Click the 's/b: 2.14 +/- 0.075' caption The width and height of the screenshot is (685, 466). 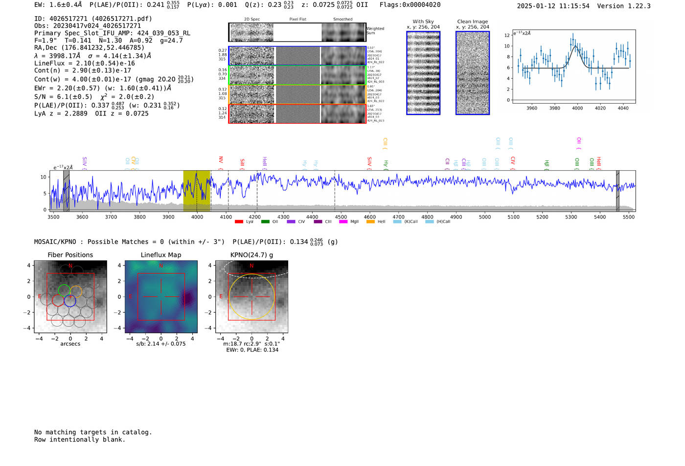pyautogui.click(x=161, y=344)
